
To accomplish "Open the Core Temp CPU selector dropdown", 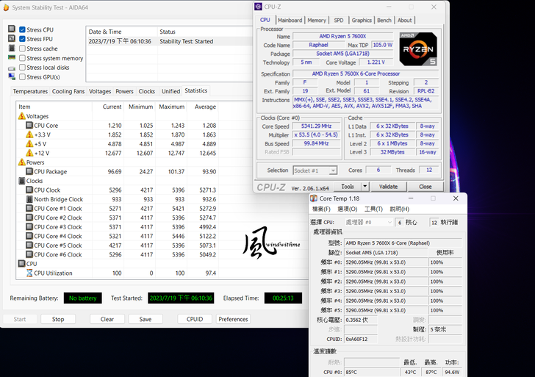I will click(x=368, y=222).
